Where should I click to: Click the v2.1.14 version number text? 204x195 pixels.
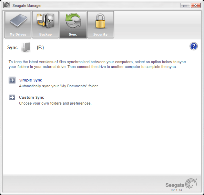point(176,190)
